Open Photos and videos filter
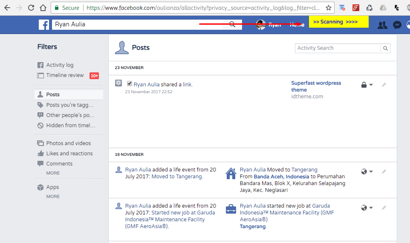The height and width of the screenshot is (243, 410). pos(69,143)
